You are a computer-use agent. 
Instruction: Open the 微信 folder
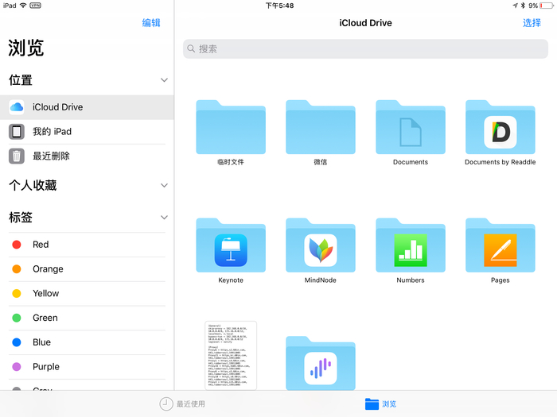[x=321, y=129]
